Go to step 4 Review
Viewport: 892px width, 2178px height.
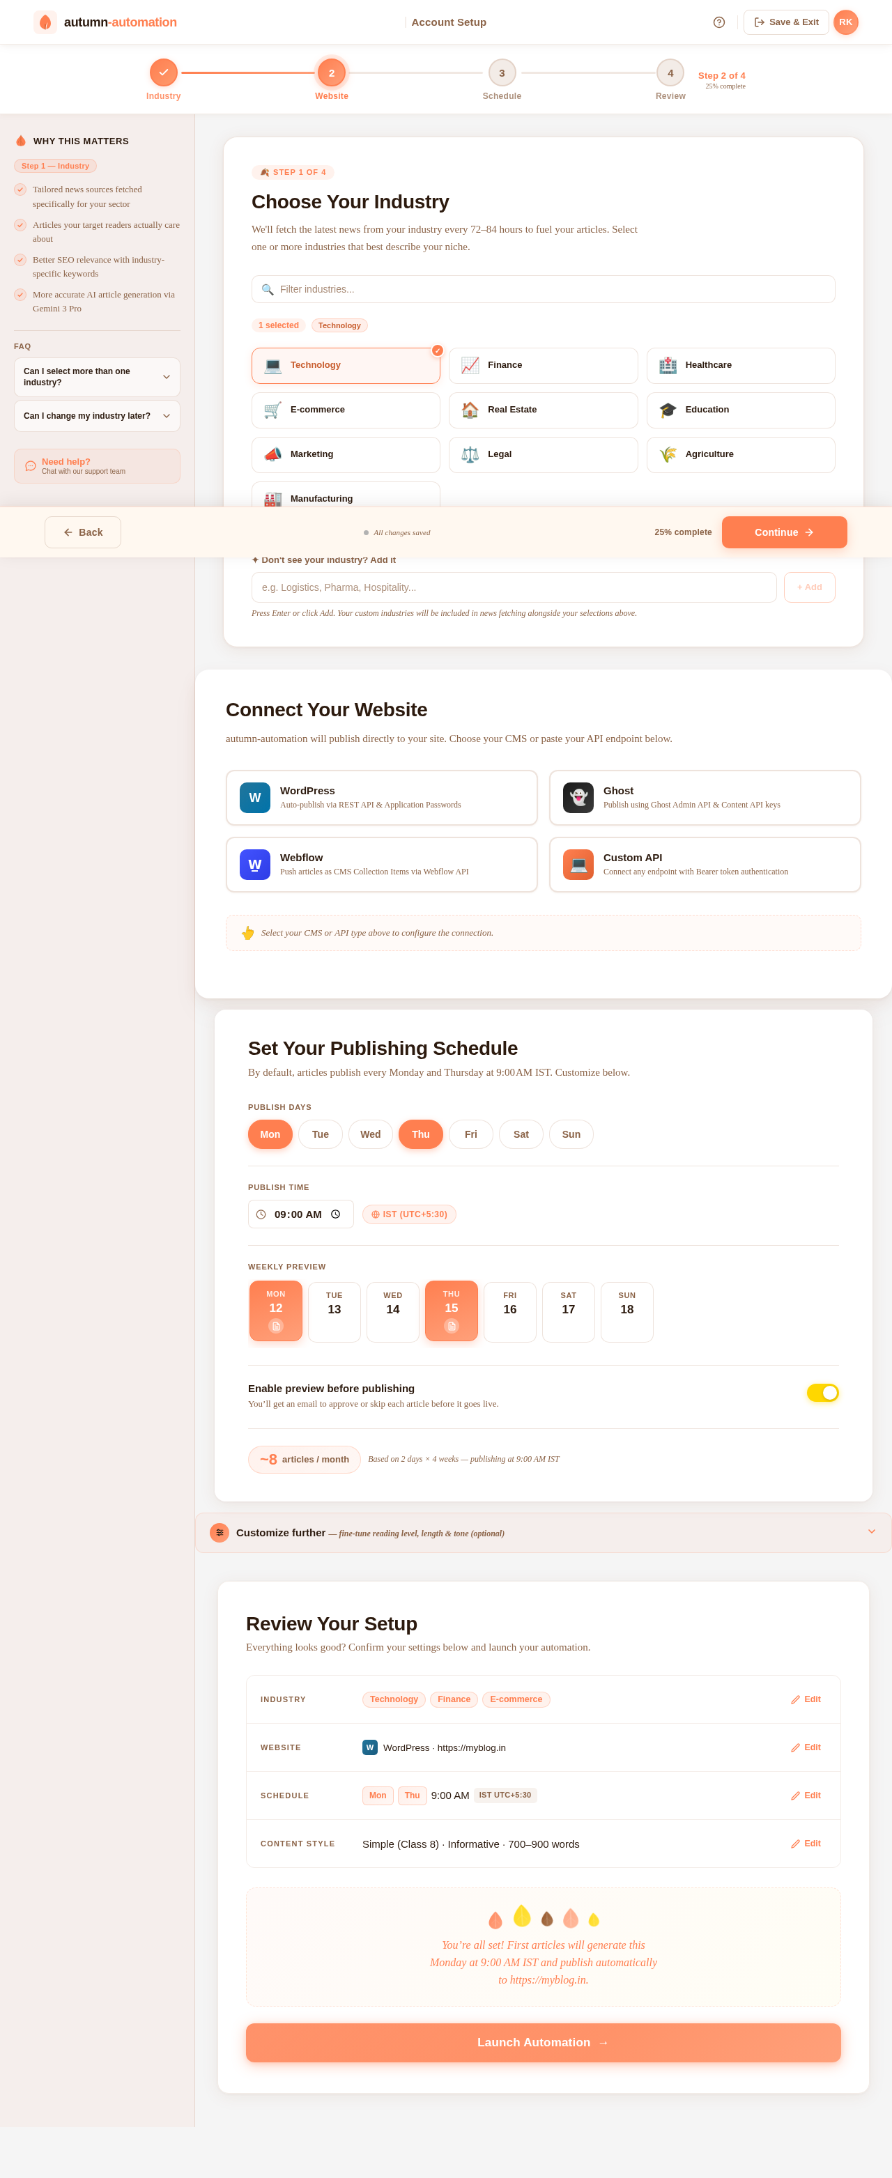coord(670,74)
